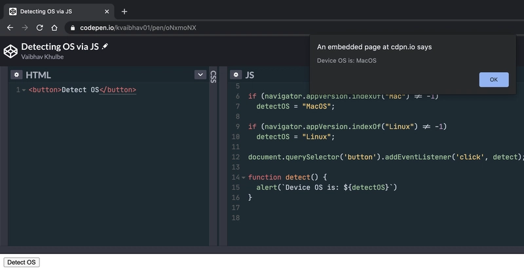
Task: Click the address bar URL field
Action: point(294,27)
